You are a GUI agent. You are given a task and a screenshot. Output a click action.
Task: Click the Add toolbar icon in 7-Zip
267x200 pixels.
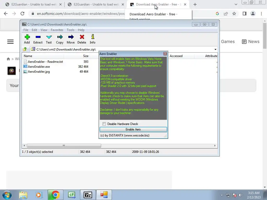click(x=27, y=39)
